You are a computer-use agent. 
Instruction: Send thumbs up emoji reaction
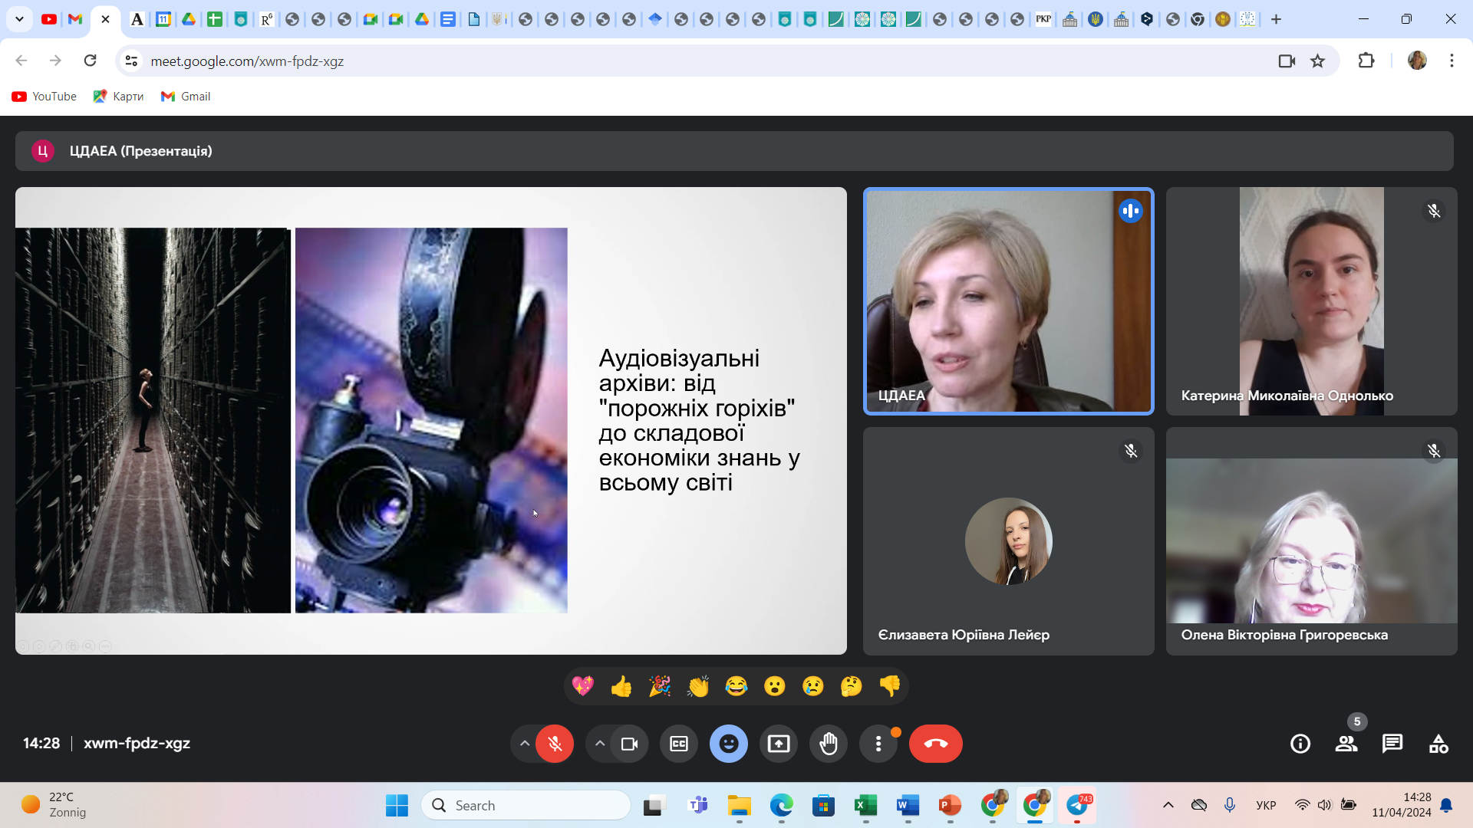pos(621,686)
